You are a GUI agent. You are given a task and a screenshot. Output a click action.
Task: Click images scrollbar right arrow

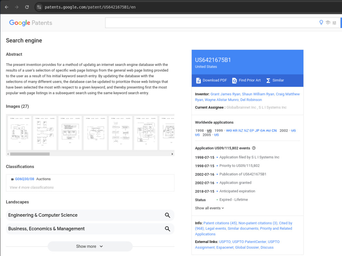pyautogui.click(x=172, y=154)
